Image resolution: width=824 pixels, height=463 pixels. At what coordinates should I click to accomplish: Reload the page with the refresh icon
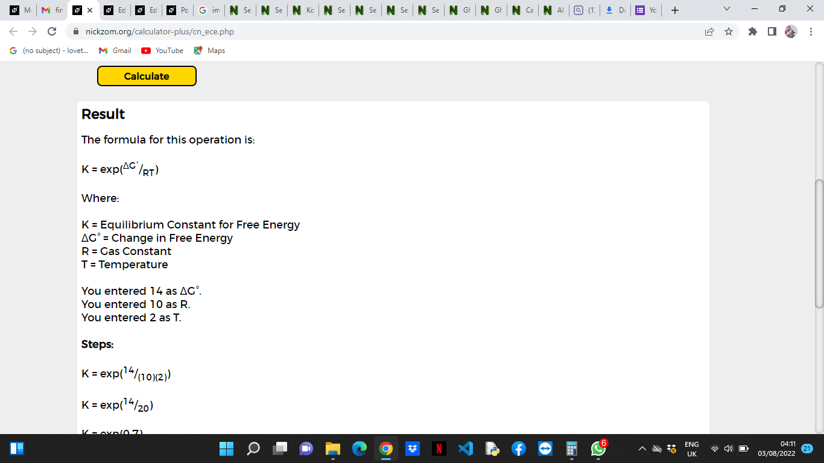click(52, 31)
